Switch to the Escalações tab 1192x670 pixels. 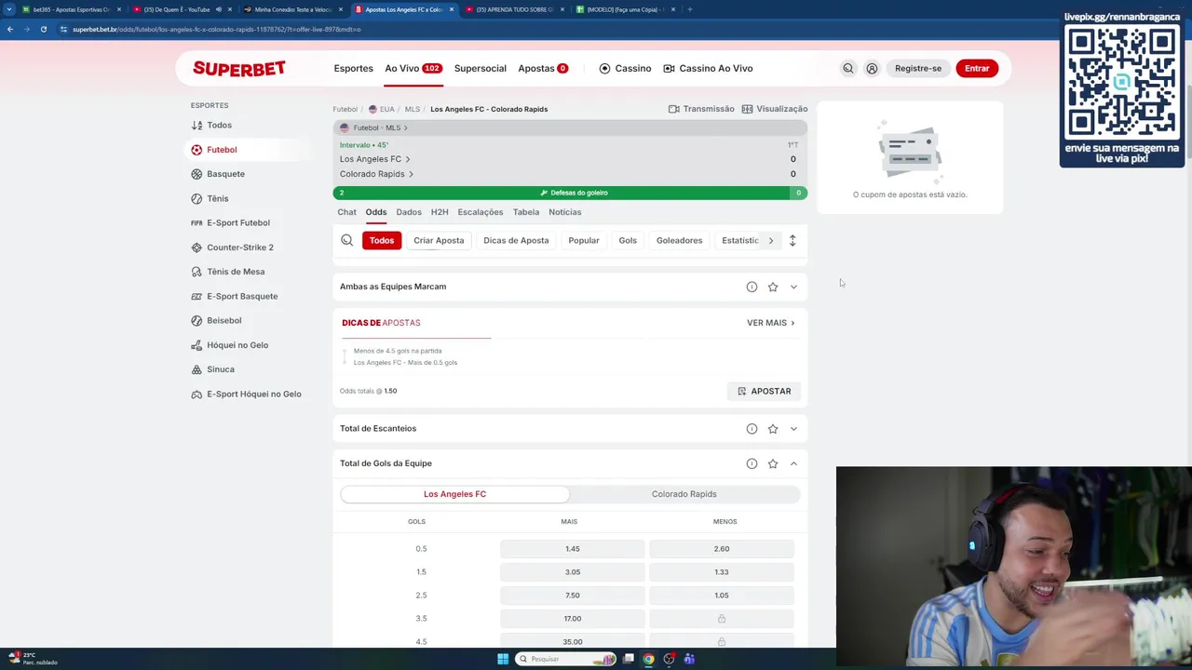pyautogui.click(x=480, y=212)
